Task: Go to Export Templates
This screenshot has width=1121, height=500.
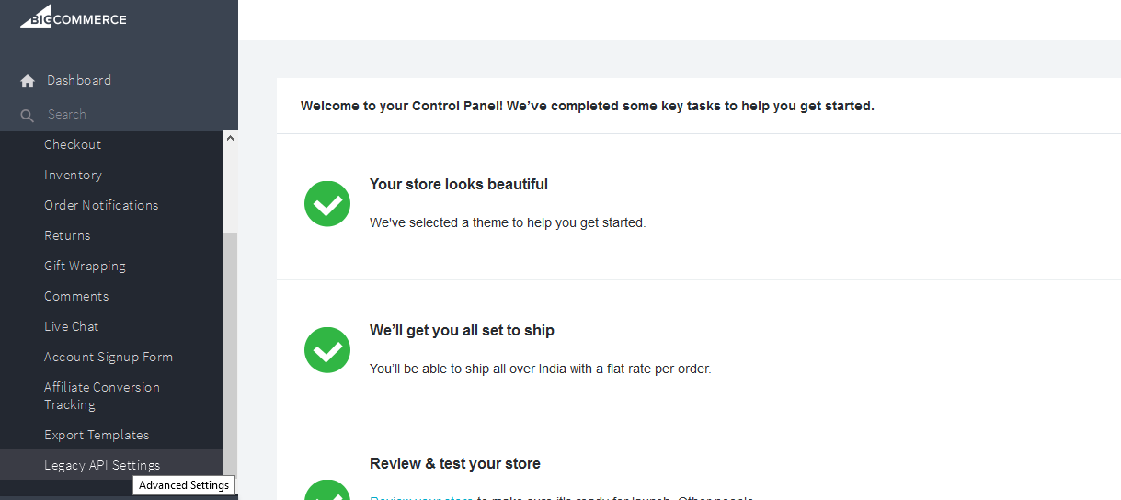Action: coord(97,435)
